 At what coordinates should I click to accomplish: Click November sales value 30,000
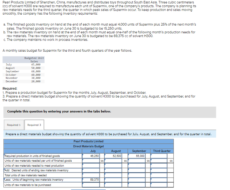point(36,78)
